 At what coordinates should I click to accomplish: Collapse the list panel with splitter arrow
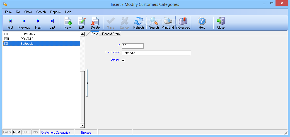point(87,83)
